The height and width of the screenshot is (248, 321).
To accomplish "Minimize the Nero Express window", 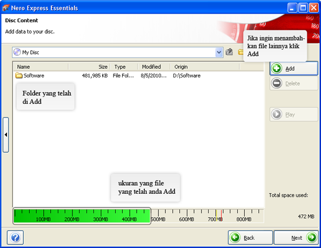I will [x=292, y=8].
